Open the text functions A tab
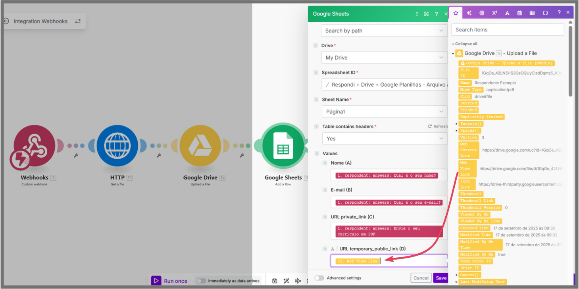Viewport: 579px width, 289px height. pos(507,13)
